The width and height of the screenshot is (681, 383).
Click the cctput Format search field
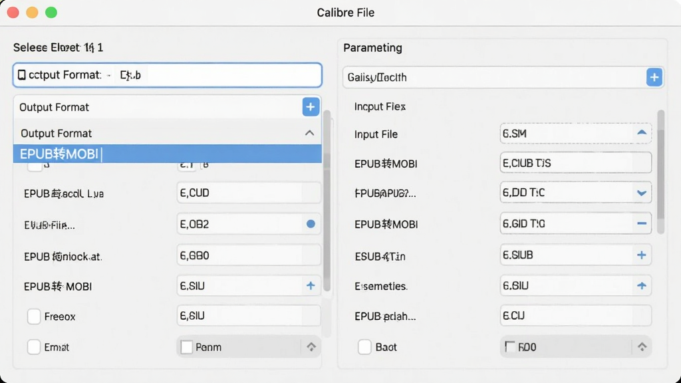coord(167,75)
